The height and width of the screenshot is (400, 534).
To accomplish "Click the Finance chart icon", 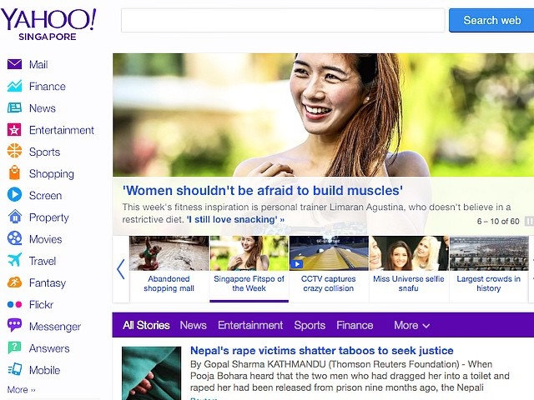I will pyautogui.click(x=14, y=86).
